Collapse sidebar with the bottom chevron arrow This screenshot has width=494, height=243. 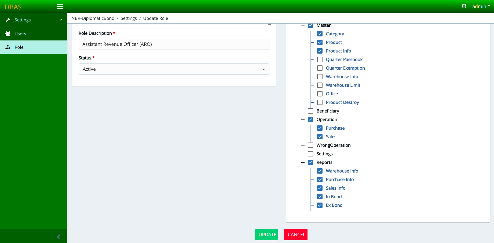tap(58, 237)
